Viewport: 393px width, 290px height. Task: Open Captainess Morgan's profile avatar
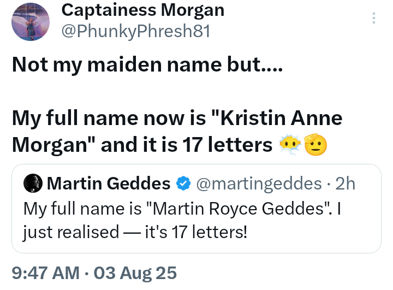point(31,21)
